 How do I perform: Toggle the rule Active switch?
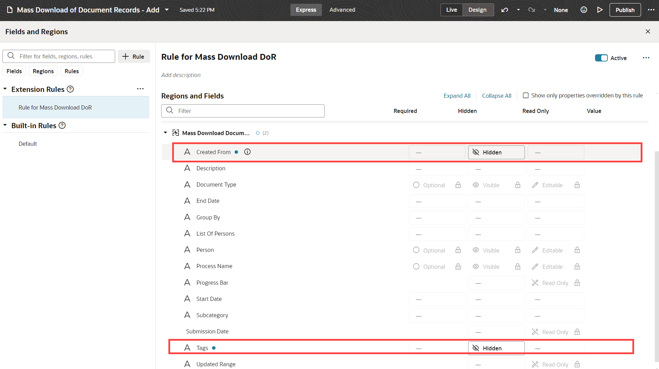[x=601, y=58]
